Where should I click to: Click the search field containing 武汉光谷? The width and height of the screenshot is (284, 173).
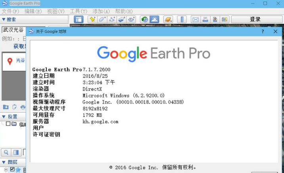(14, 30)
